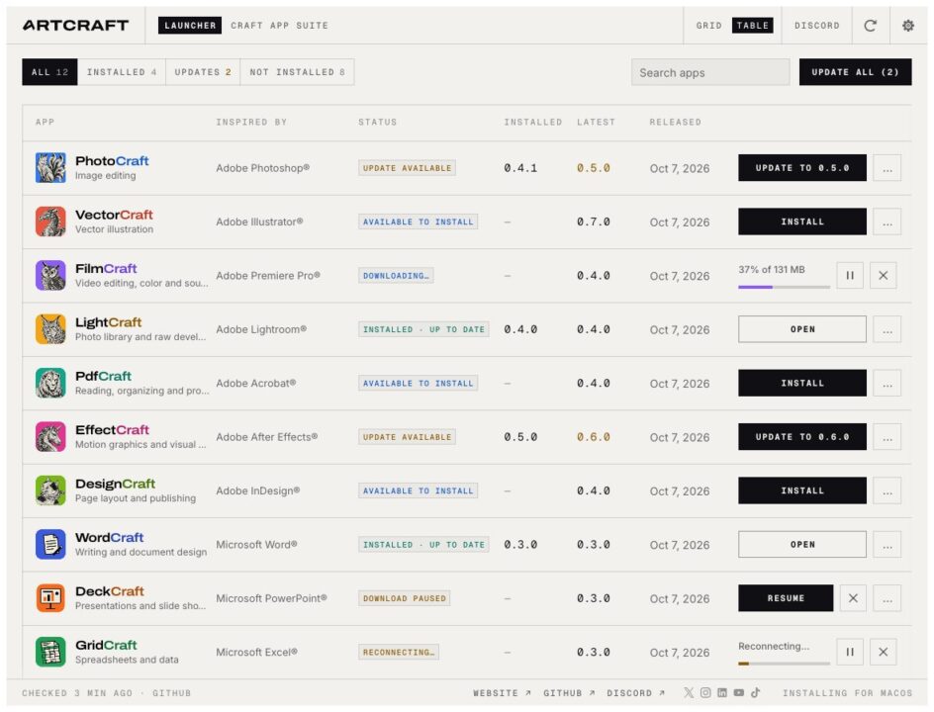Cancel the GridCraft download
This screenshot has height=712, width=934.
pos(884,652)
